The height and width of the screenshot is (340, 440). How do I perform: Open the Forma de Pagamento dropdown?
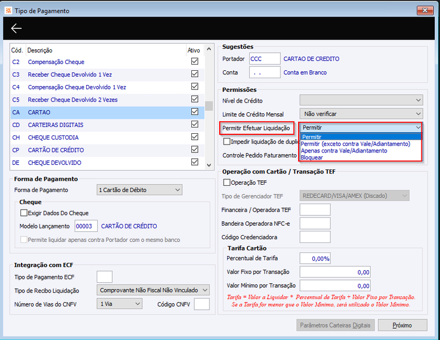(x=139, y=190)
